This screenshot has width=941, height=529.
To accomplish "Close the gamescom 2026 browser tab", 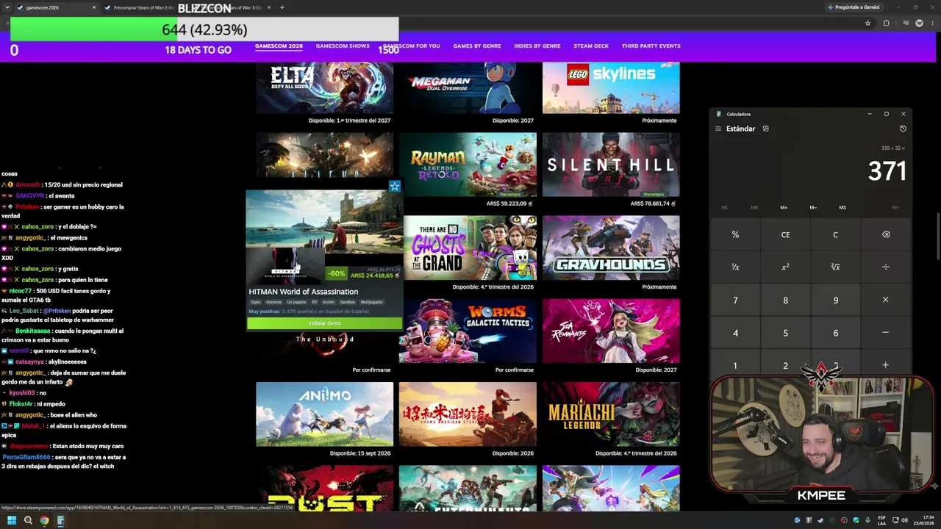I will click(x=93, y=7).
